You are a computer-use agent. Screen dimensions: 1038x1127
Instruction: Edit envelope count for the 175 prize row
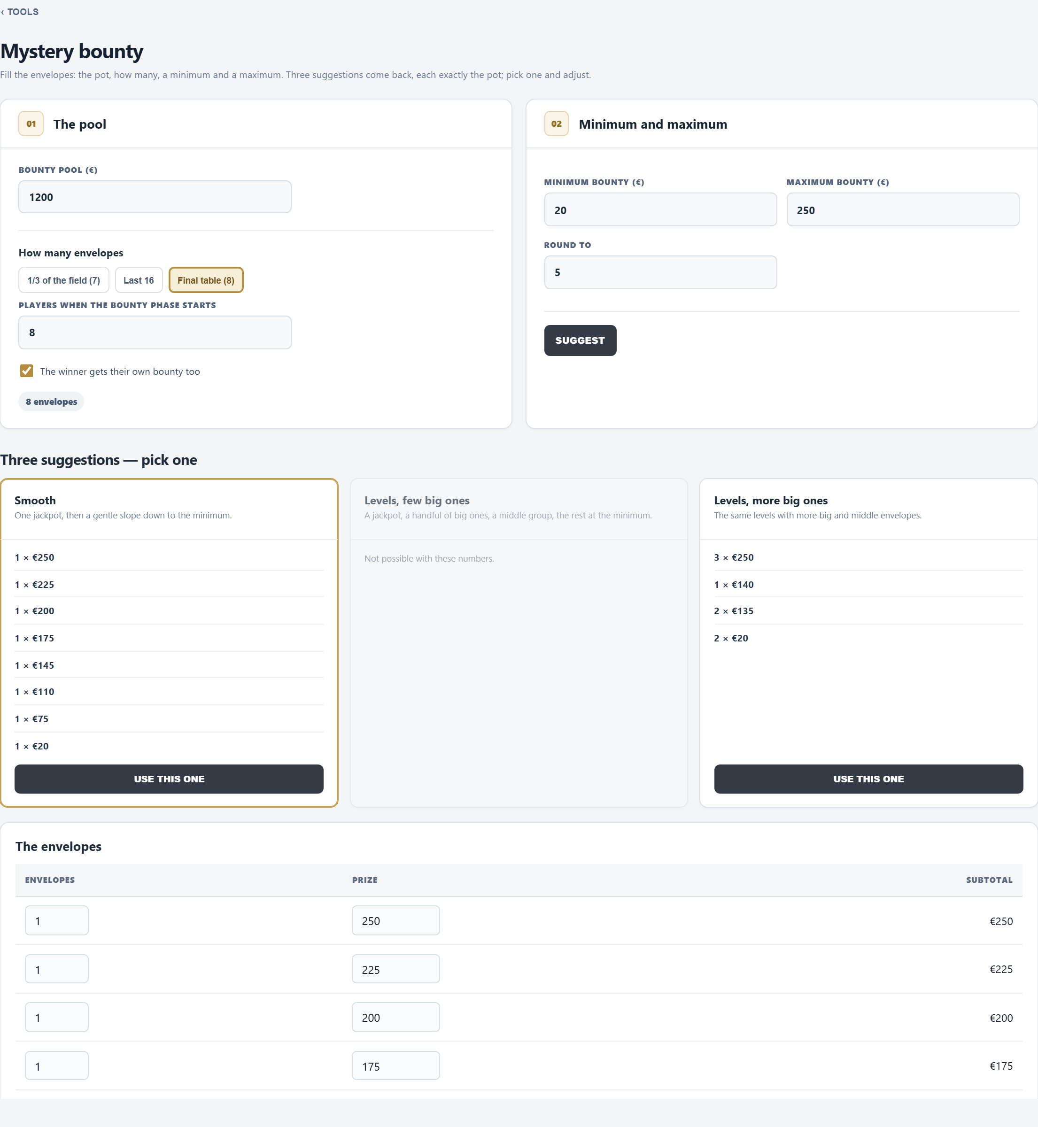pyautogui.click(x=57, y=1066)
